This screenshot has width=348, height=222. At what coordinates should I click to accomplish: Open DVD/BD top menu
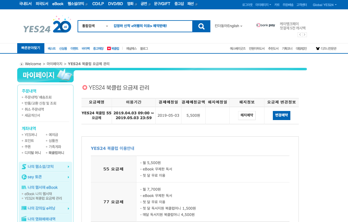click(x=115, y=4)
